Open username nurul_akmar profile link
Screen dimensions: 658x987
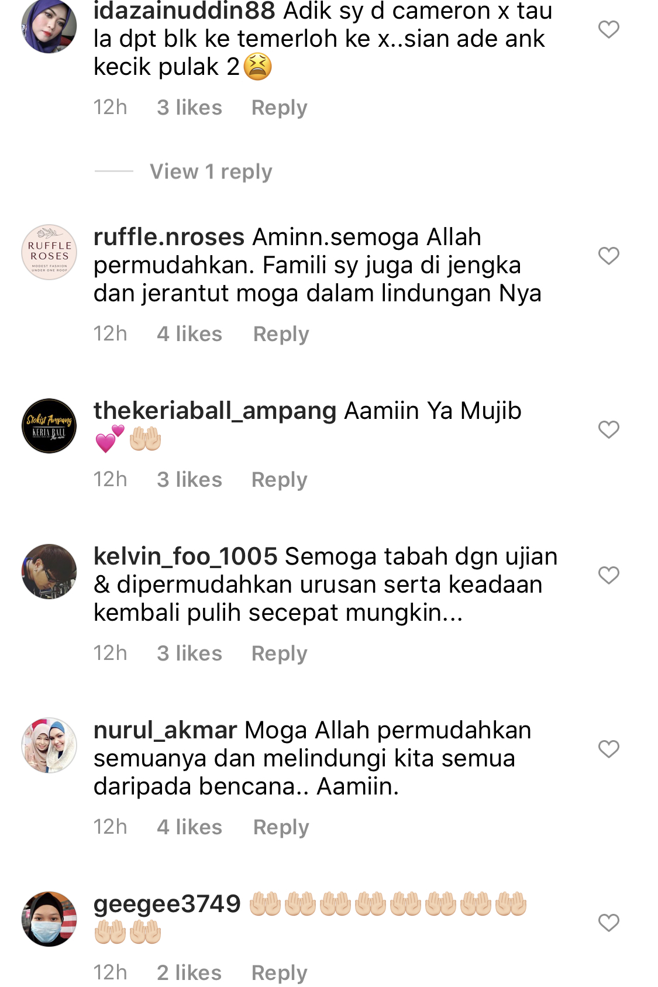pos(166,731)
